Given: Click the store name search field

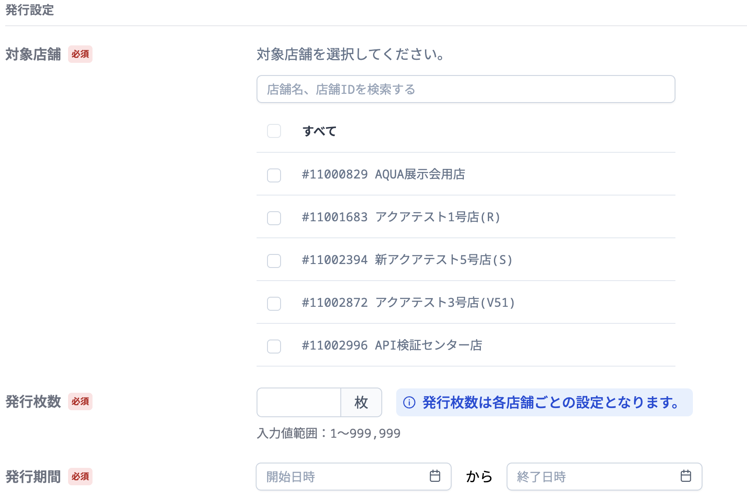Looking at the screenshot, I should coord(465,89).
